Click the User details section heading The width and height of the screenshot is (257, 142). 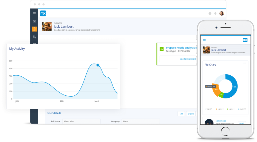(54, 113)
